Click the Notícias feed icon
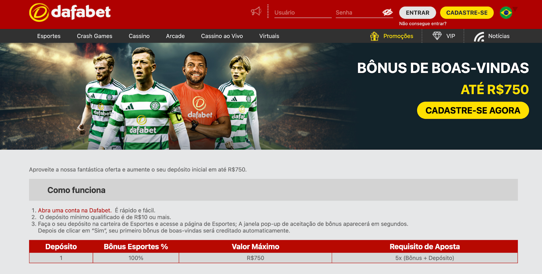542x274 pixels. click(479, 37)
